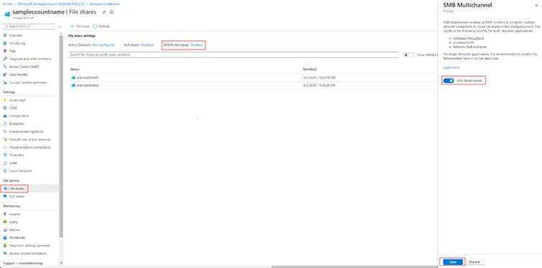Click the Tags icon in sidebar
542x268 pixels.
(x=5, y=51)
